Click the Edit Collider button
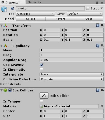The image size is (105, 120). 44,96
